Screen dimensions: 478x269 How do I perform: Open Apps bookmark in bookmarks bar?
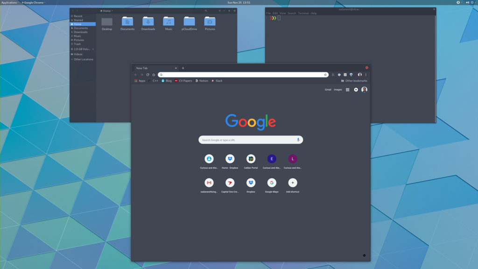tap(140, 81)
